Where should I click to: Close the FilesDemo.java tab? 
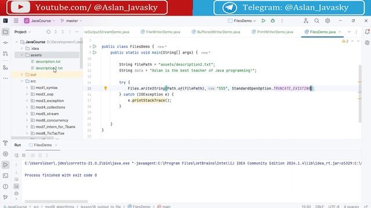[340, 32]
